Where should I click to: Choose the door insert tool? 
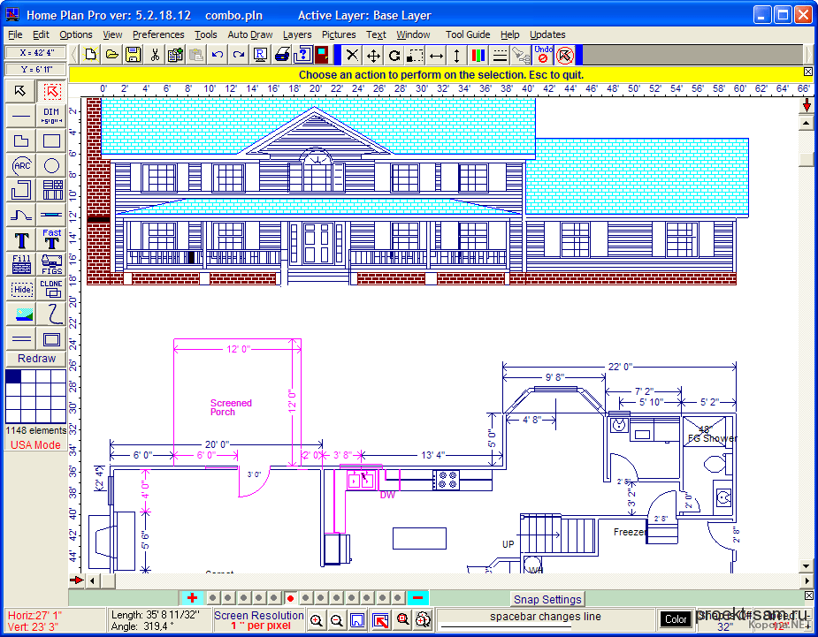click(51, 215)
